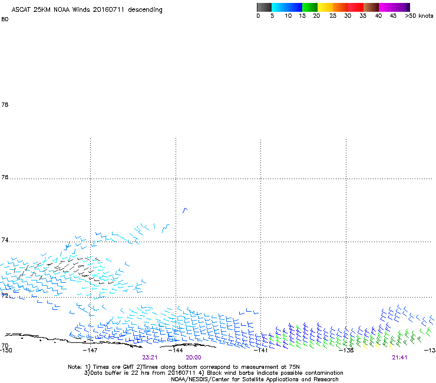The image size is (436, 383).
Task: Pick the brown 35-40 knots legend segment
Action: tap(371, 7)
